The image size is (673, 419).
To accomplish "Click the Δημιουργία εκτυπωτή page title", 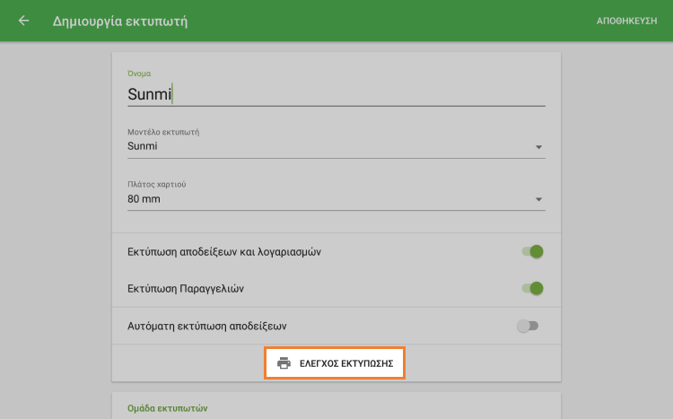I will click(x=120, y=21).
